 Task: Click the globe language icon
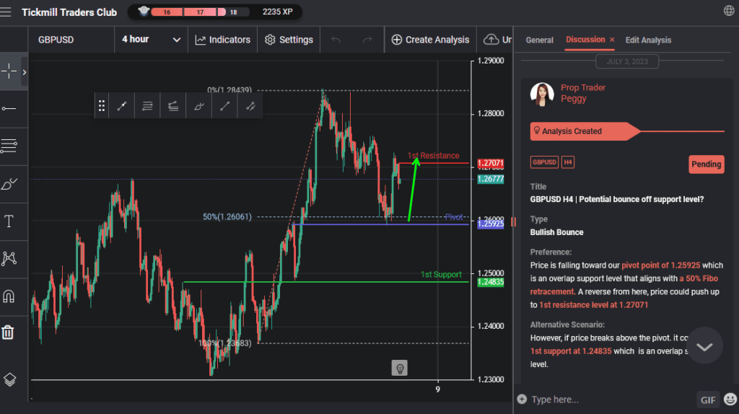pyautogui.click(x=728, y=11)
